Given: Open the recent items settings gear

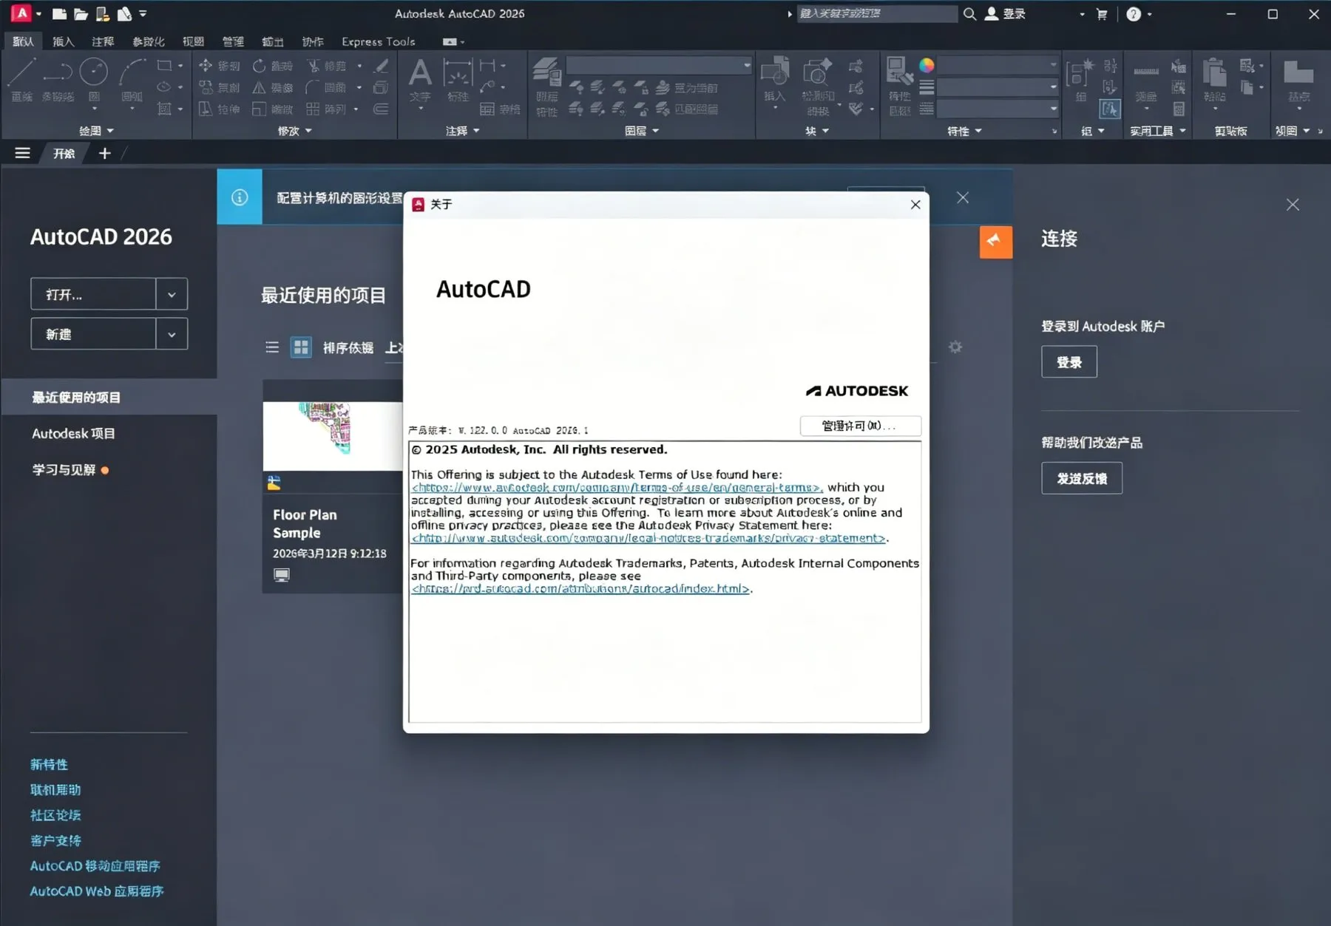Looking at the screenshot, I should (955, 347).
